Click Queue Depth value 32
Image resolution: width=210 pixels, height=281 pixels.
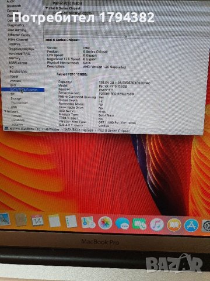[100, 101]
